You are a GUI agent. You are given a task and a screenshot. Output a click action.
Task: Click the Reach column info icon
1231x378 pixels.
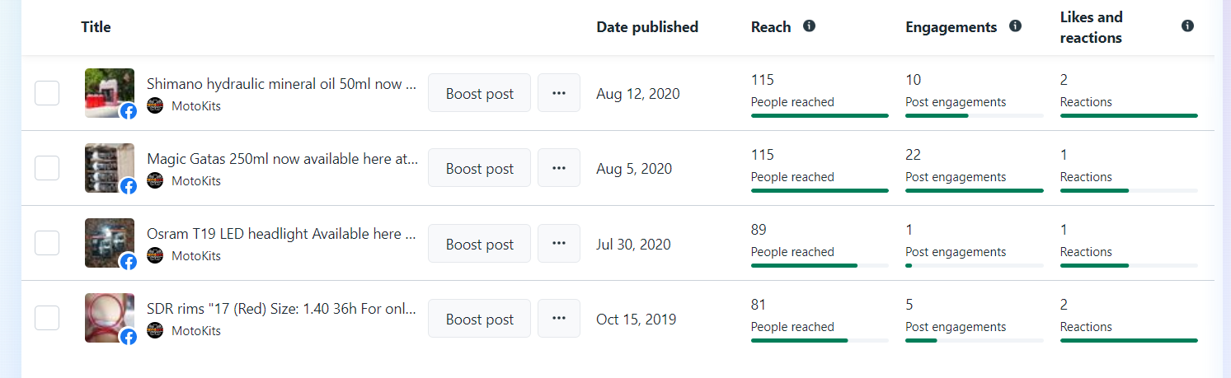point(809,26)
